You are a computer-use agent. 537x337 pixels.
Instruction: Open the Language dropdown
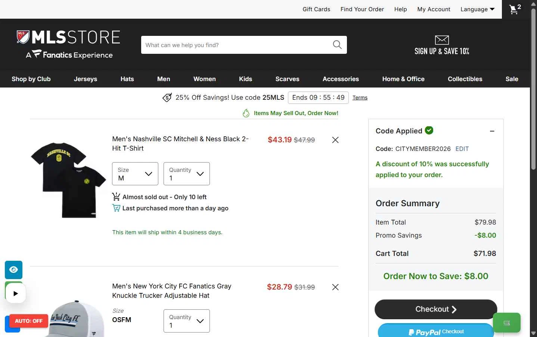(478, 9)
